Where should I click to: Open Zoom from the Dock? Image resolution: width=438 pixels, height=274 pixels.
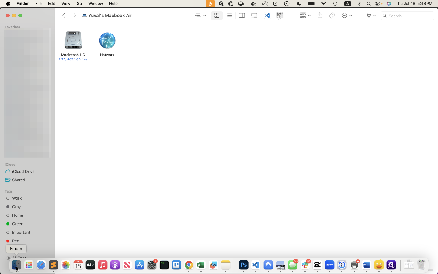coord(330,265)
